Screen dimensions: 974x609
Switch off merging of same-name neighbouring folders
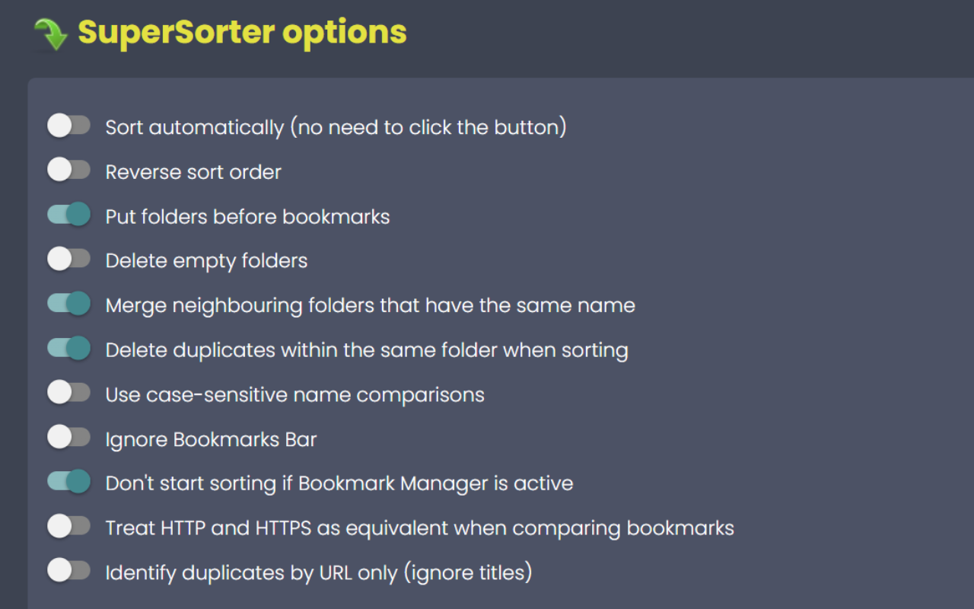(69, 303)
